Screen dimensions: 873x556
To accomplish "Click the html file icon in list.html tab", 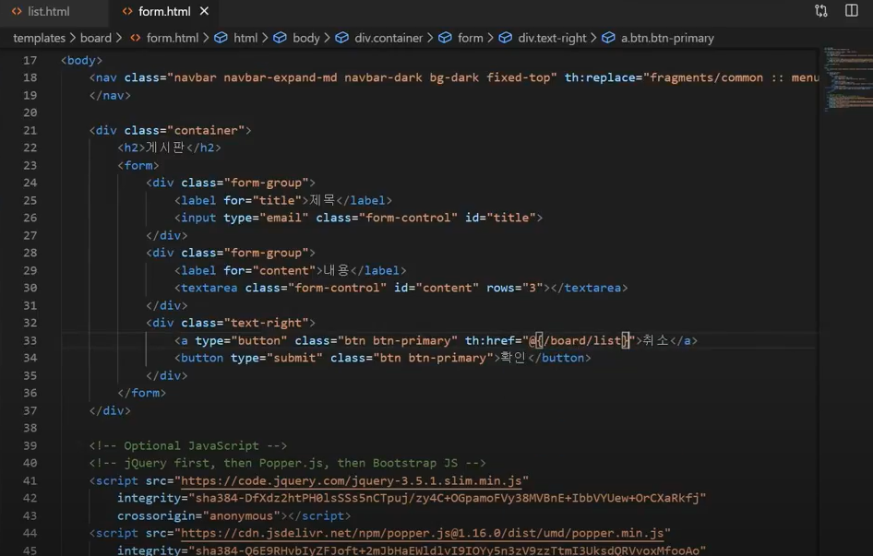I will (x=17, y=11).
